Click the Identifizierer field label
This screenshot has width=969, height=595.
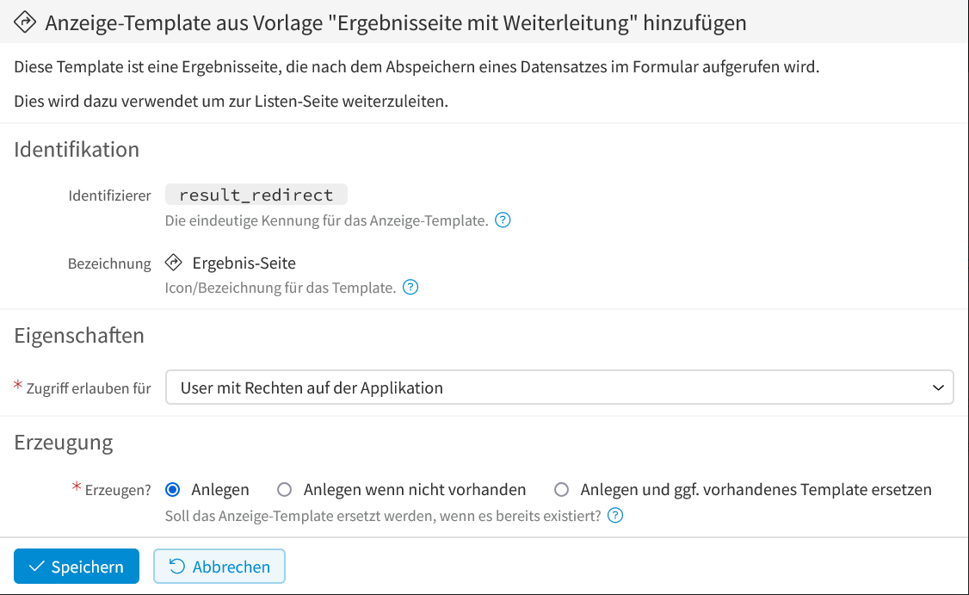(x=109, y=195)
